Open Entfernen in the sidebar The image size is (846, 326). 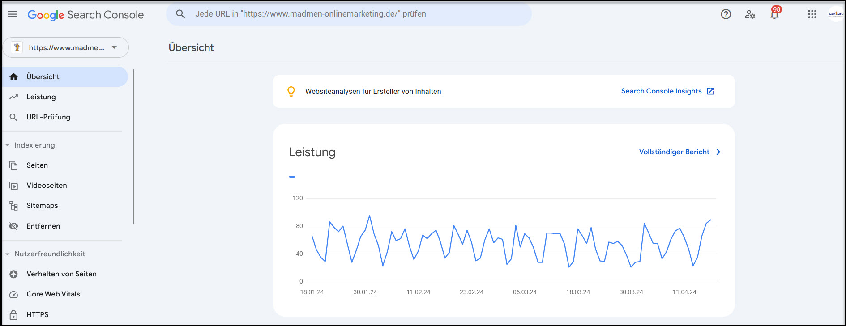point(43,226)
